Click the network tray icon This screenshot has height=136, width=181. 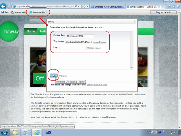point(171,133)
